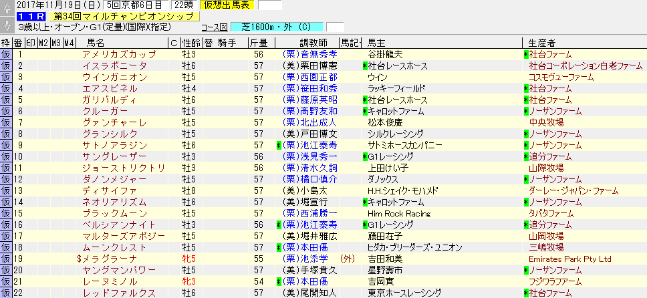Viewport: 647px width, 298px height.
Task: Click the M2 column header
Action: tap(43, 43)
